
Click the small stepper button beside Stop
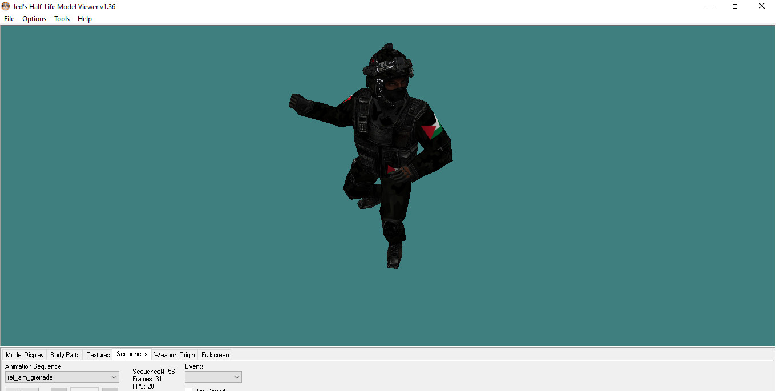pyautogui.click(x=58, y=389)
